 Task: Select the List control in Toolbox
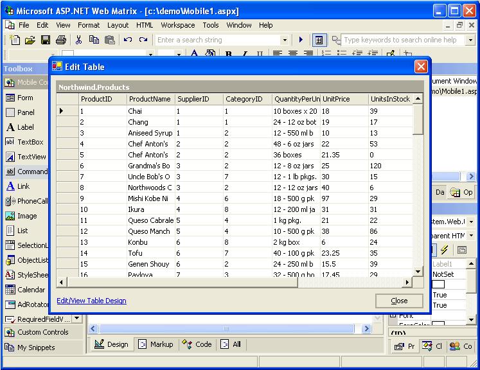click(22, 231)
